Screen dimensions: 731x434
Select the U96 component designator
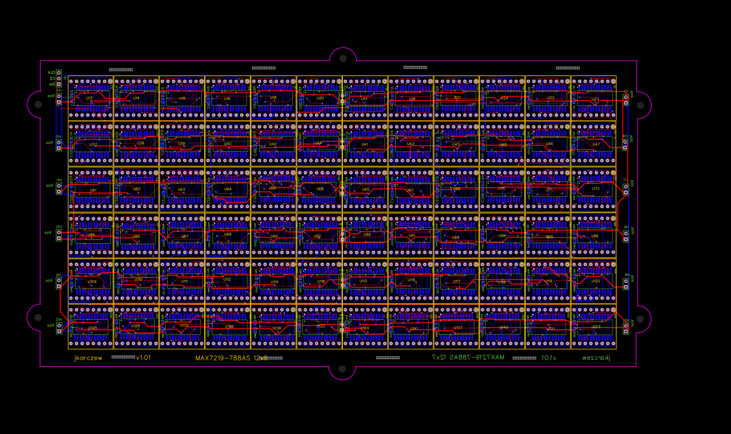point(595,236)
